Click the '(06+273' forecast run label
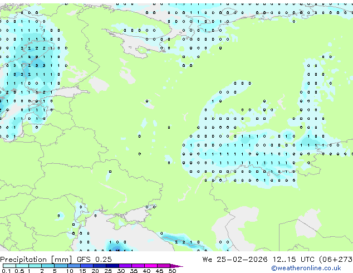The width and height of the screenshot is (353, 273). (x=336, y=260)
